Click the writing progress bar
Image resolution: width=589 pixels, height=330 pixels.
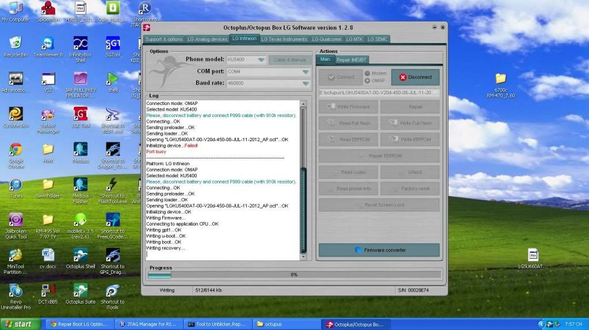(294, 275)
